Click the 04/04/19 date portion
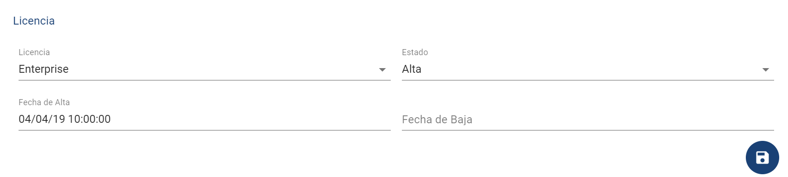 42,119
